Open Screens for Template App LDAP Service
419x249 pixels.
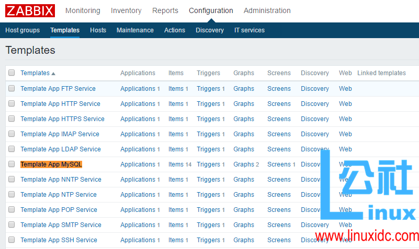(279, 149)
